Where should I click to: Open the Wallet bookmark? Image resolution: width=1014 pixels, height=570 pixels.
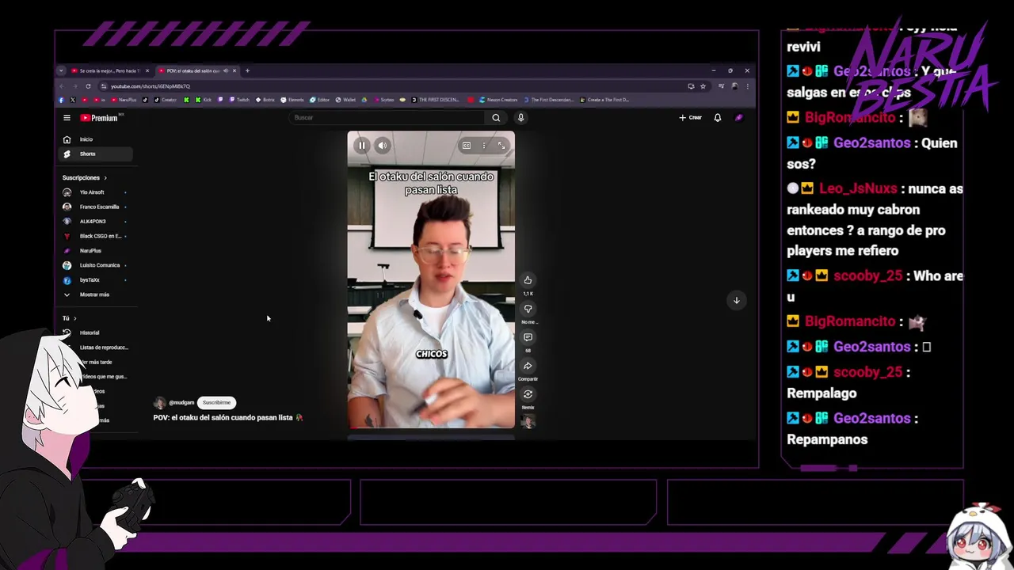tap(345, 100)
